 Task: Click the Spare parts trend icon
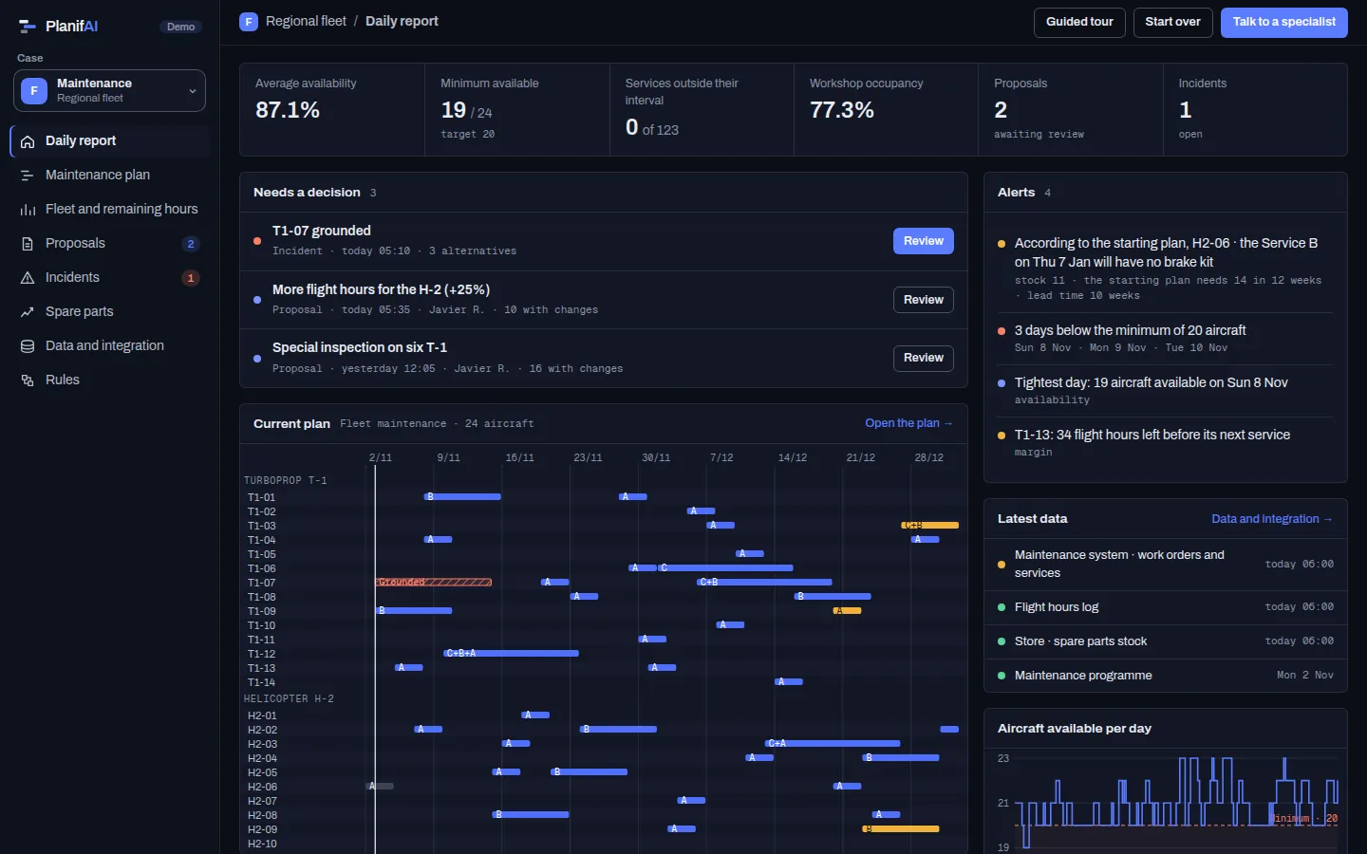tap(28, 312)
